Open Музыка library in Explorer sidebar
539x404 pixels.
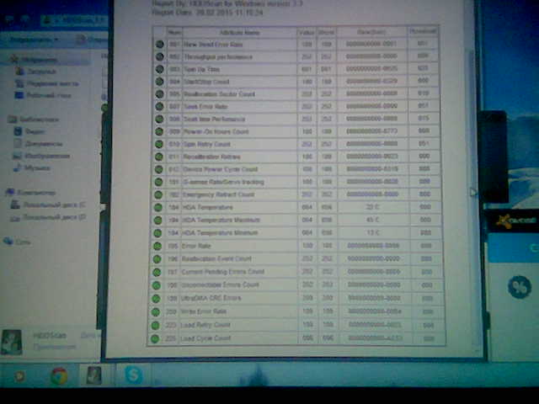[x=32, y=168]
